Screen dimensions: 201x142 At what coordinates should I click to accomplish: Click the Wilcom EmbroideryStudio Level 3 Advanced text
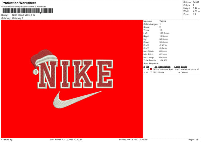[x=24, y=7]
